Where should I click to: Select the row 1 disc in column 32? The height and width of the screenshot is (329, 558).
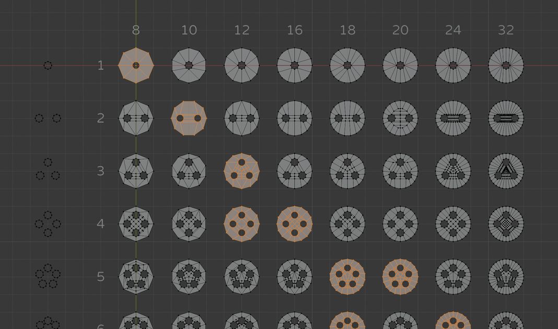(506, 65)
